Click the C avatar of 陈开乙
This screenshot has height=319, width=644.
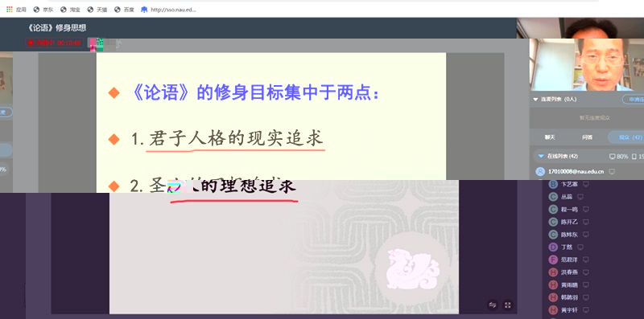(553, 223)
